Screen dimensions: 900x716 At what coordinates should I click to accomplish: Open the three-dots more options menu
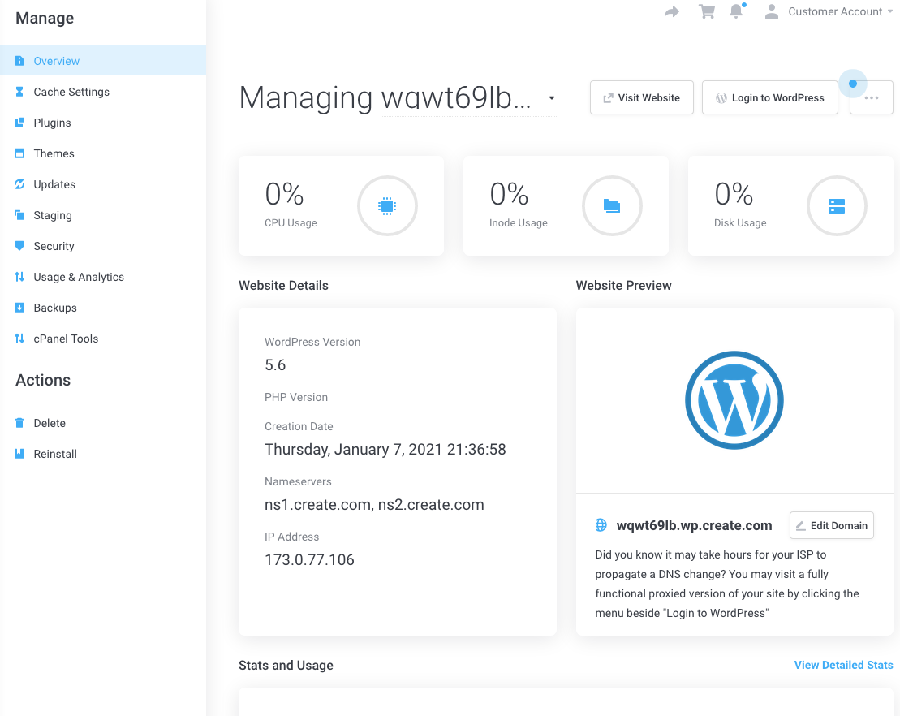point(872,97)
